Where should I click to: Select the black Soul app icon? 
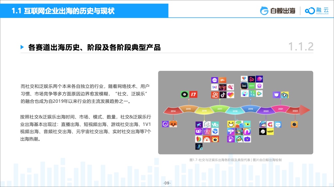pyautogui.click(x=244, y=86)
